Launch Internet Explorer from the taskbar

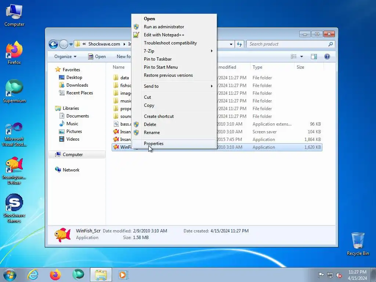pos(33,275)
